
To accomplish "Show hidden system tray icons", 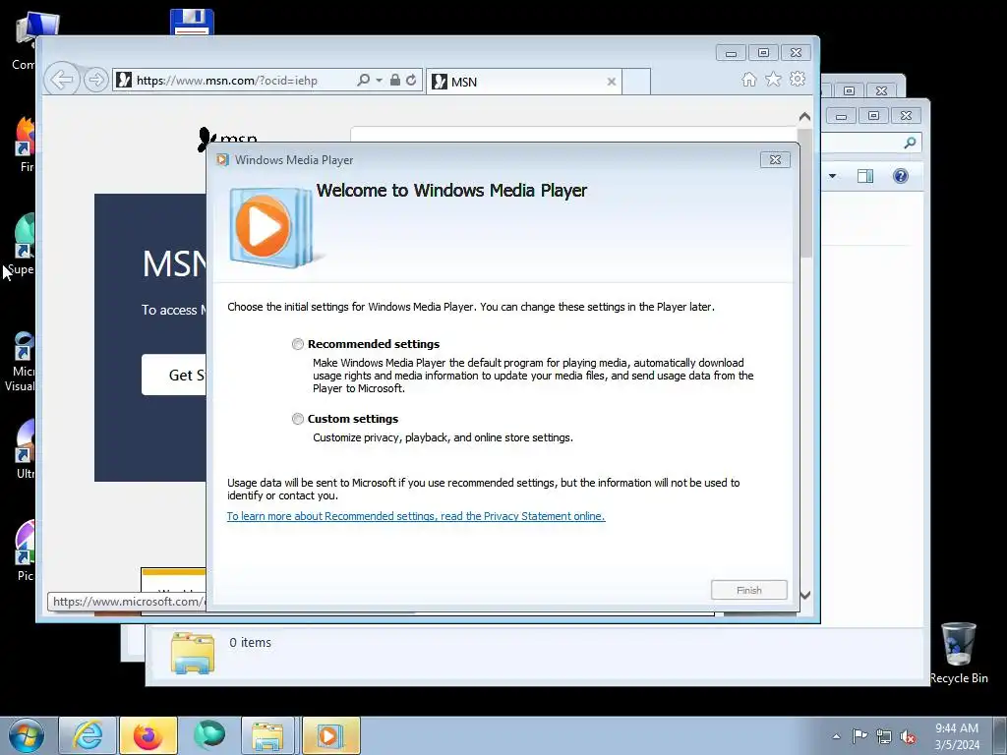I will click(x=836, y=736).
